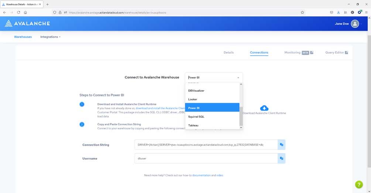
Task: Copy the Connection String value
Action: (x=281, y=145)
